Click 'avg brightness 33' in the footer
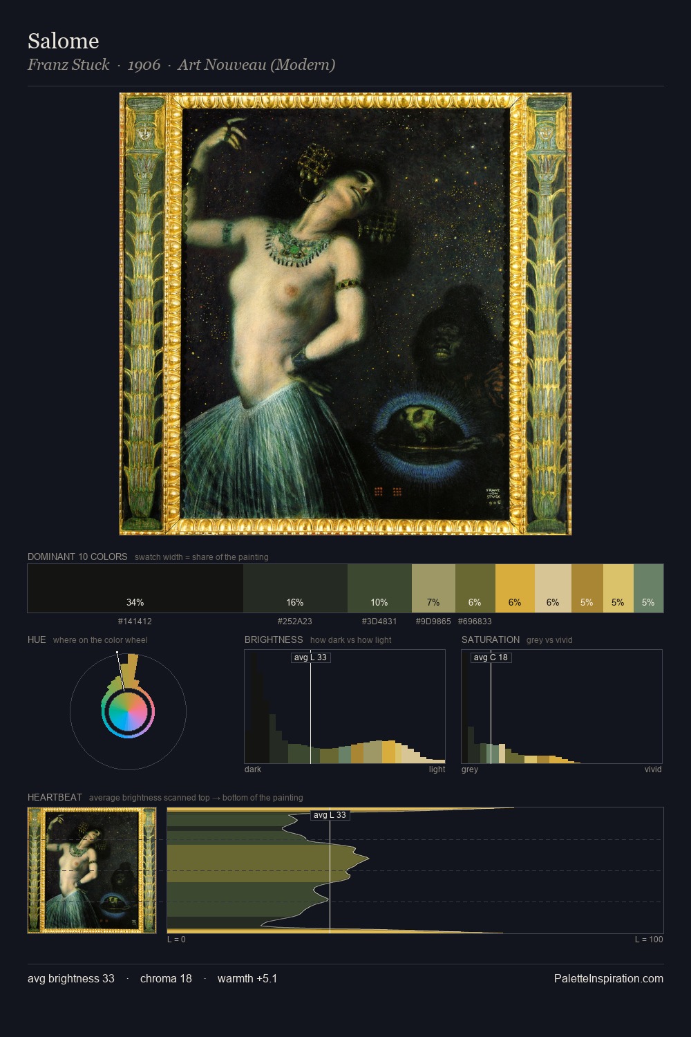This screenshot has width=691, height=1037. [x=71, y=979]
